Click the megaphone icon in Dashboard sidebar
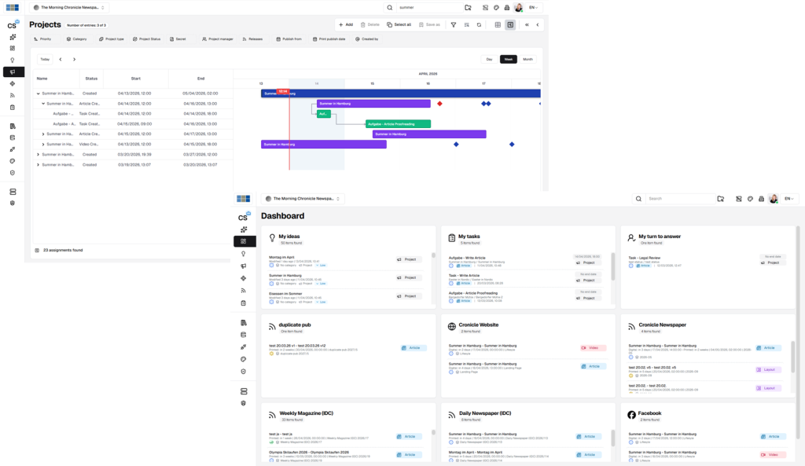This screenshot has width=805, height=466. click(244, 266)
